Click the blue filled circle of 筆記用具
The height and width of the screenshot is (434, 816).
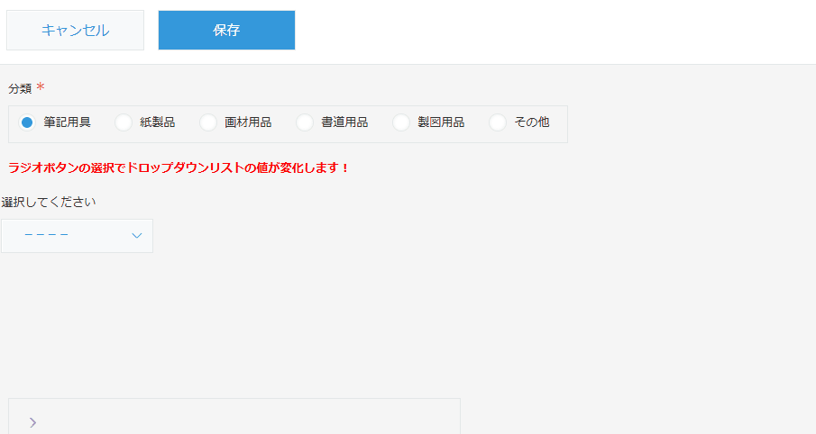pyautogui.click(x=27, y=122)
